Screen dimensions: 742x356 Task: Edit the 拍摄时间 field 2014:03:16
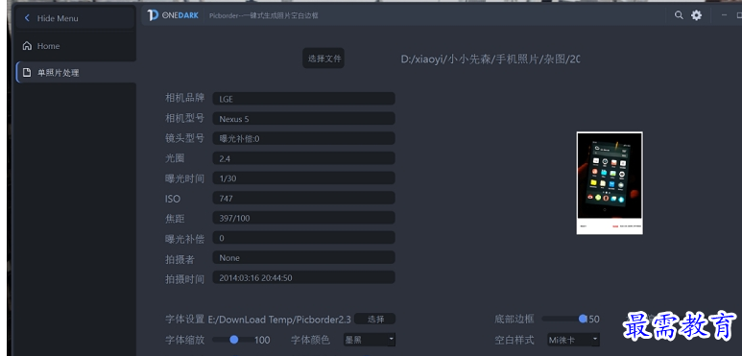303,277
